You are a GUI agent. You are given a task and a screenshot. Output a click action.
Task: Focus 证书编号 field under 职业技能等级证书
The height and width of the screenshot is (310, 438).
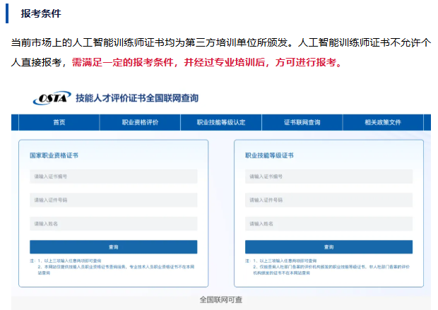pyautogui.click(x=328, y=177)
